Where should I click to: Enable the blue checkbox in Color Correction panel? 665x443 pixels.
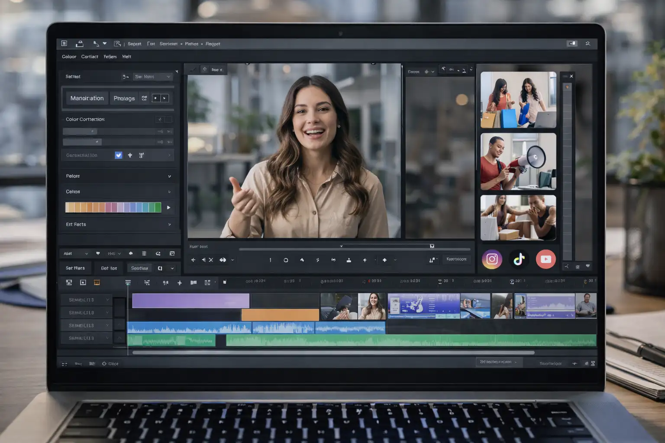click(x=118, y=155)
